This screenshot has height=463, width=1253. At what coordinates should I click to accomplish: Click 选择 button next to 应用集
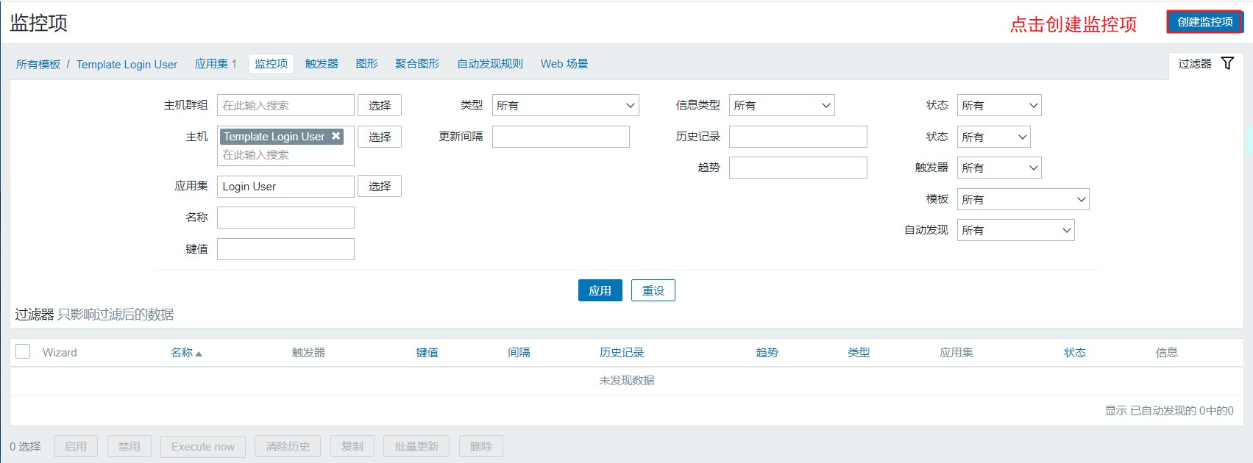click(x=380, y=186)
